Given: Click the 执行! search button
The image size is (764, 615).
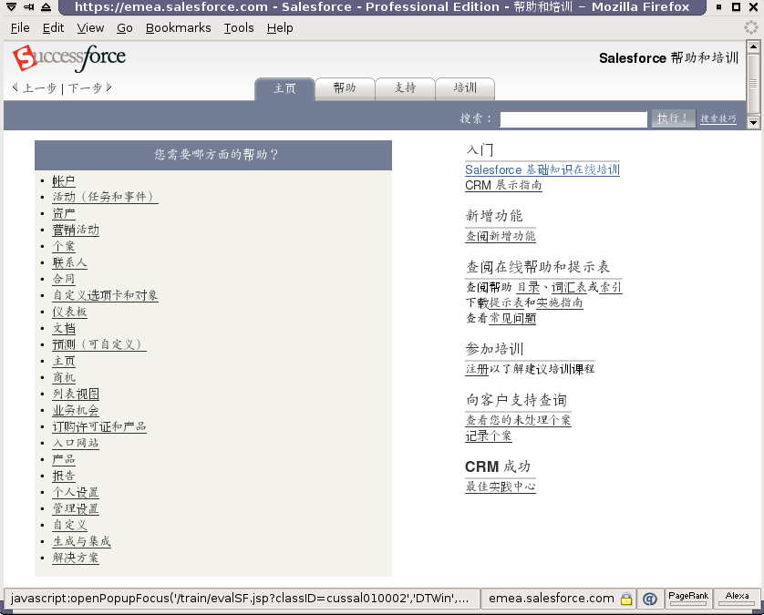Looking at the screenshot, I should point(674,118).
